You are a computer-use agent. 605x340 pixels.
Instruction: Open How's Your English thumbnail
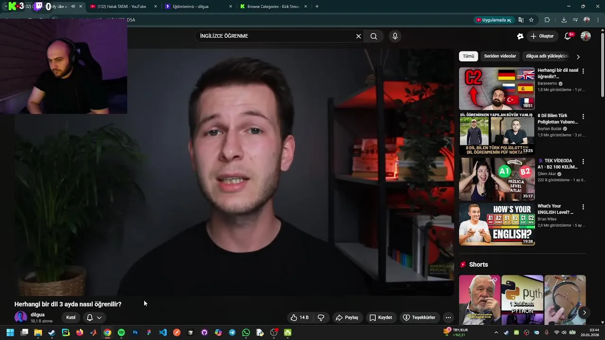coord(497,225)
